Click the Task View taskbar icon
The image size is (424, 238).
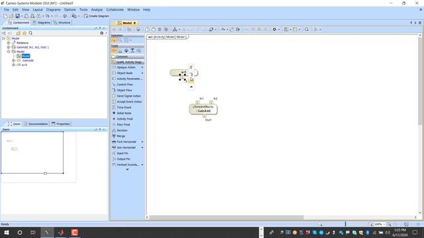pos(33,232)
